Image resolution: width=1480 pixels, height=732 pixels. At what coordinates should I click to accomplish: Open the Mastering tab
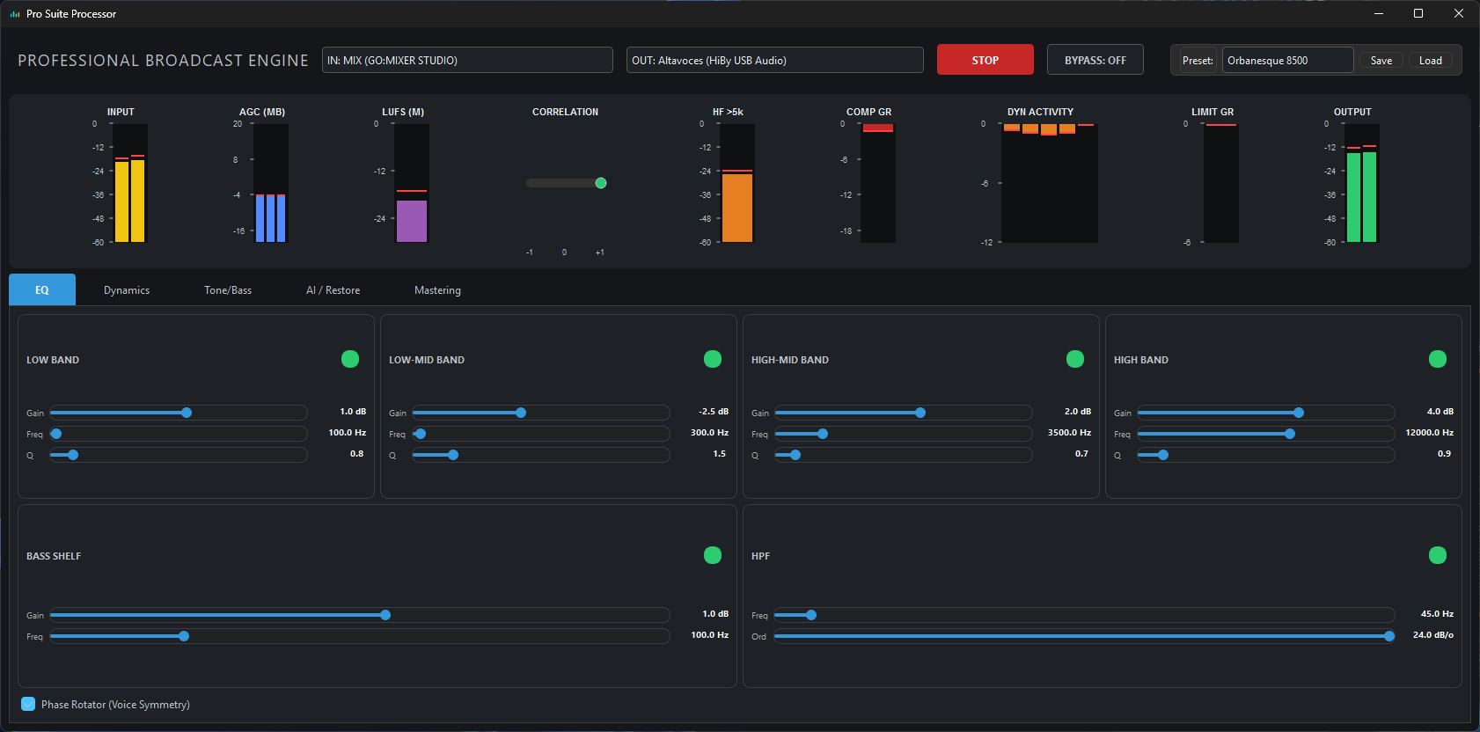(x=437, y=290)
